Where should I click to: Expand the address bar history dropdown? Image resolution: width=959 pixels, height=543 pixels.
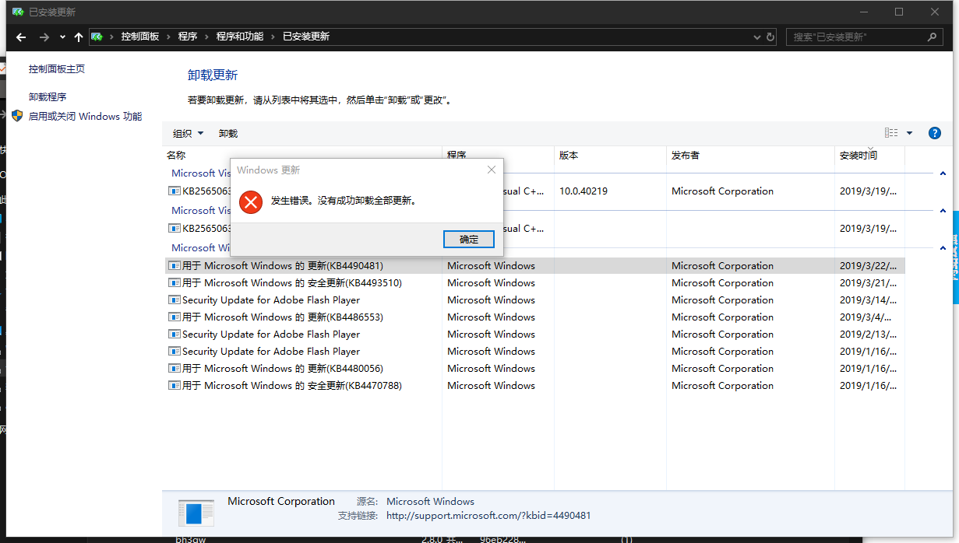tap(757, 37)
